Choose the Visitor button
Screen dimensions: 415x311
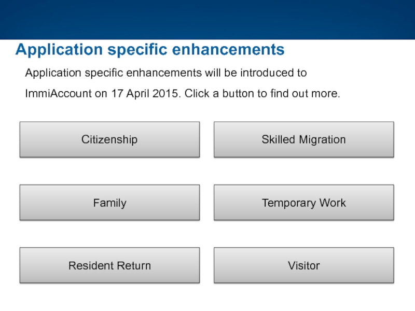[x=303, y=265]
